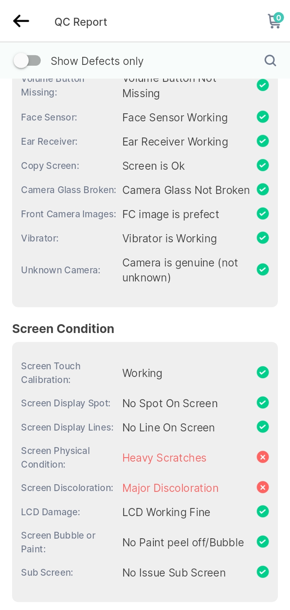Tap the QC Report title

click(81, 22)
